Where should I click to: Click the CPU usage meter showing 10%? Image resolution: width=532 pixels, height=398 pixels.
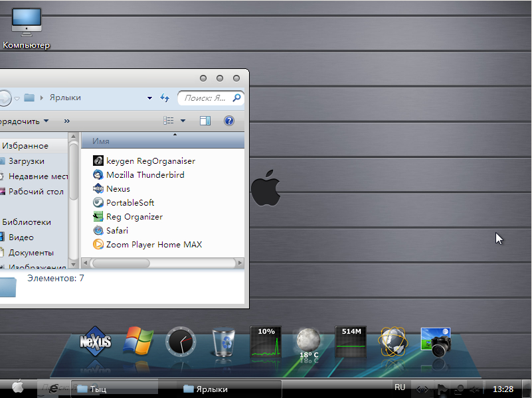266,342
